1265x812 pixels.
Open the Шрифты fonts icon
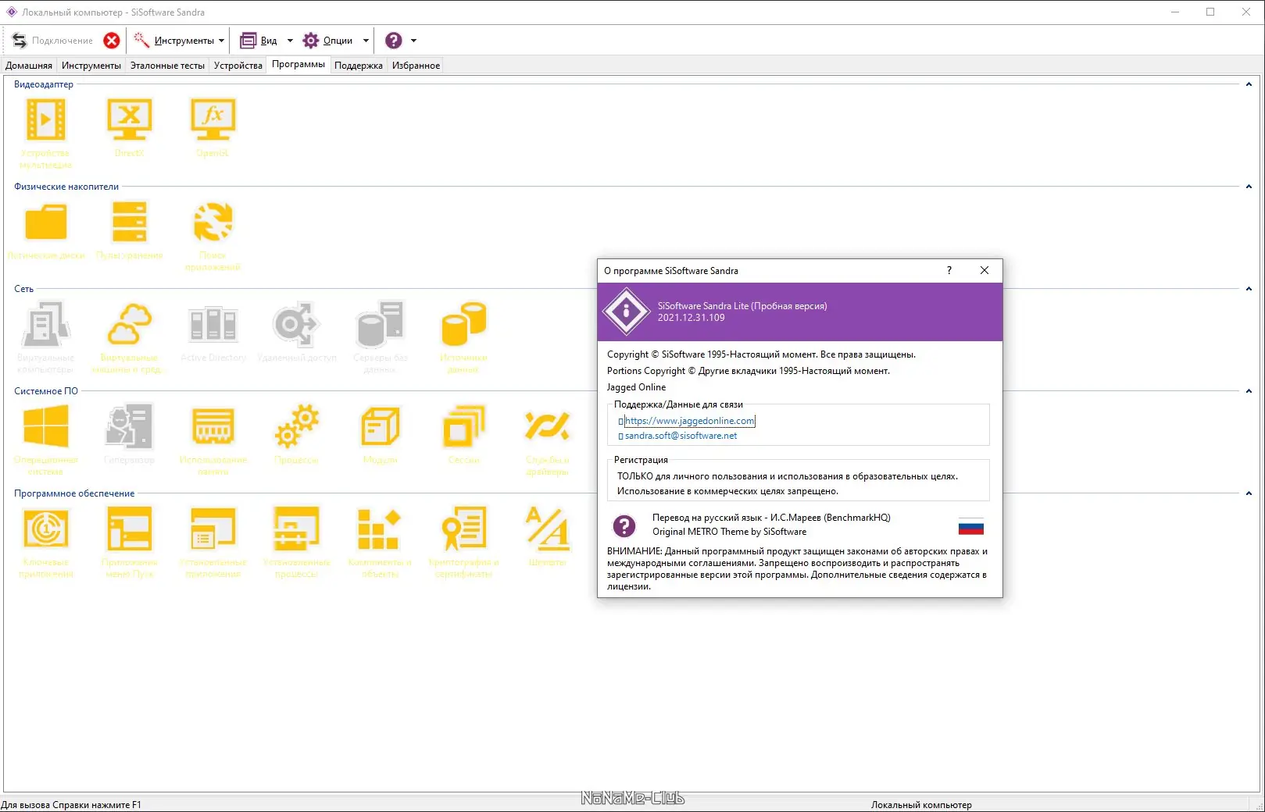tap(547, 529)
